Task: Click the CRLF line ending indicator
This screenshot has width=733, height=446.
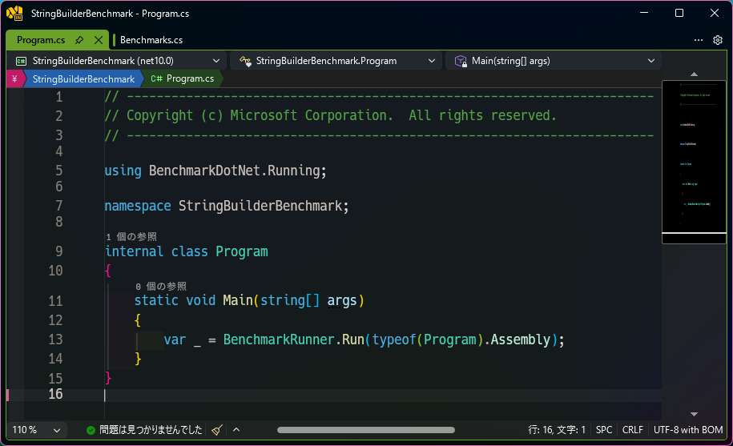Action: (x=633, y=430)
